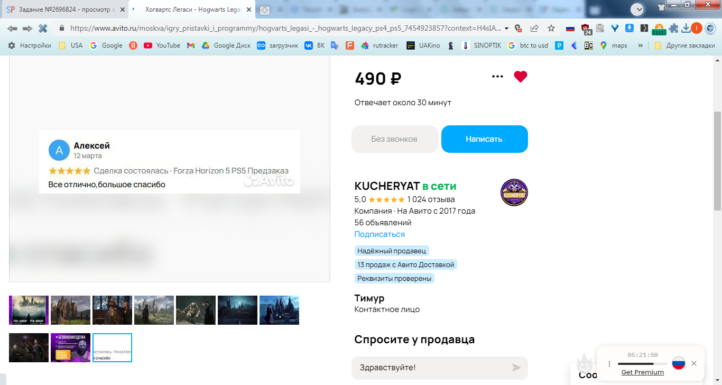Viewport: 722px width, 385px height.
Task: Open the Get Premium link
Action: click(x=642, y=372)
